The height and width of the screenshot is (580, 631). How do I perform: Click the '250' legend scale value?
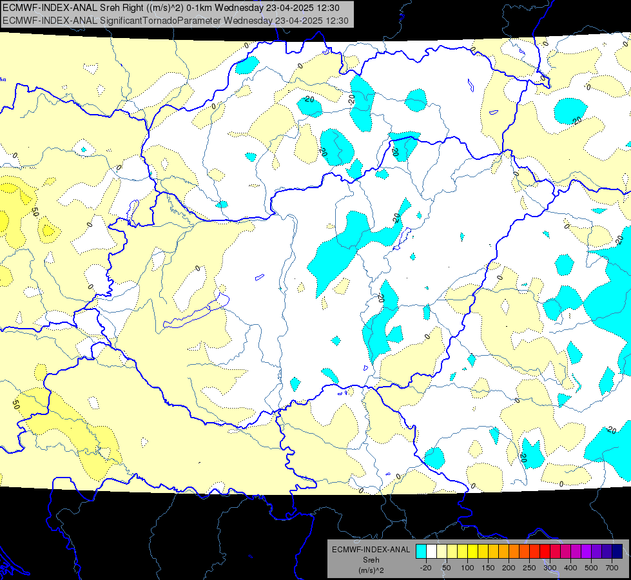pyautogui.click(x=529, y=568)
